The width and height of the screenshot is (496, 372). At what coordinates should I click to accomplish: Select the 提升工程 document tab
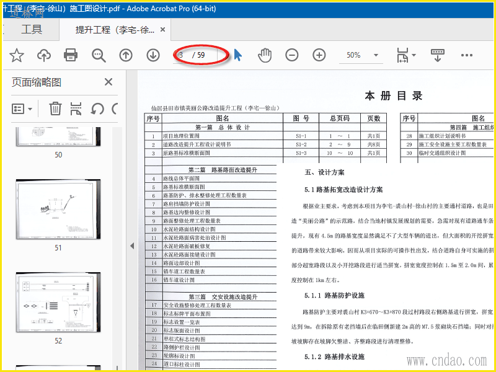click(115, 30)
